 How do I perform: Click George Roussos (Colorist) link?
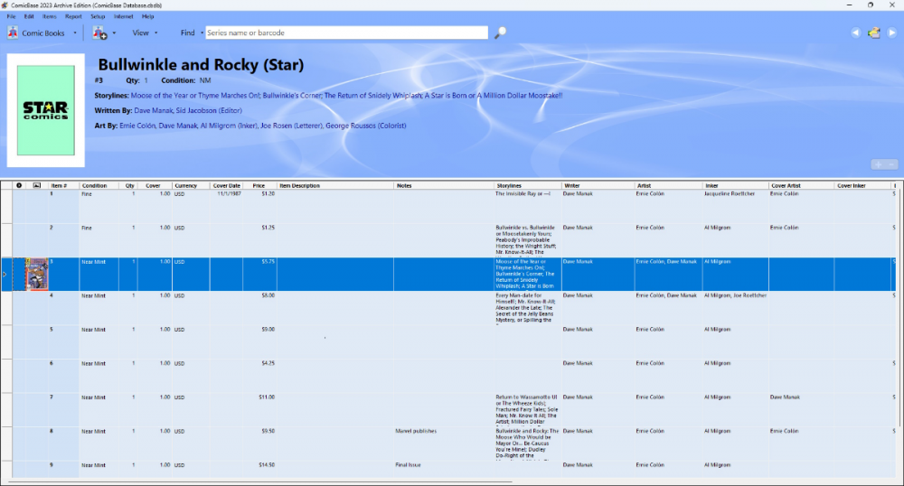point(366,126)
